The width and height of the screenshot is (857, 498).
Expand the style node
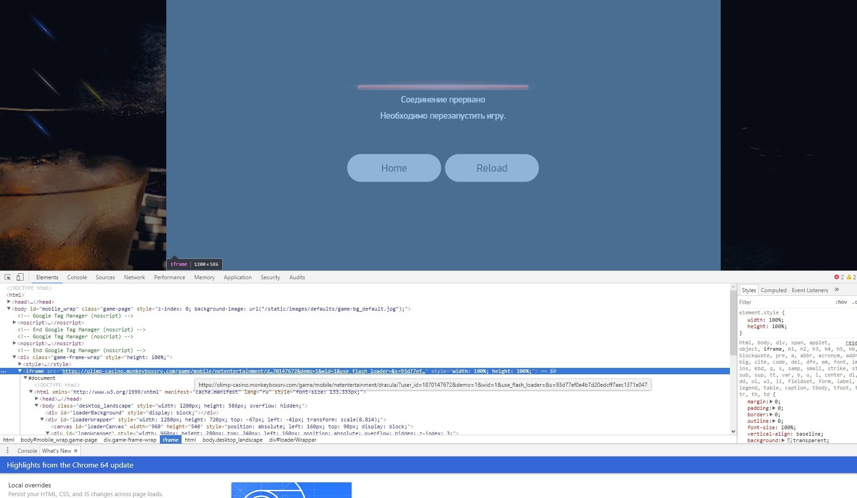click(20, 364)
